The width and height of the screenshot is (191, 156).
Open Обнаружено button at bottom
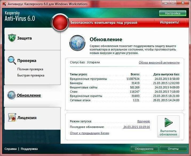144,149
